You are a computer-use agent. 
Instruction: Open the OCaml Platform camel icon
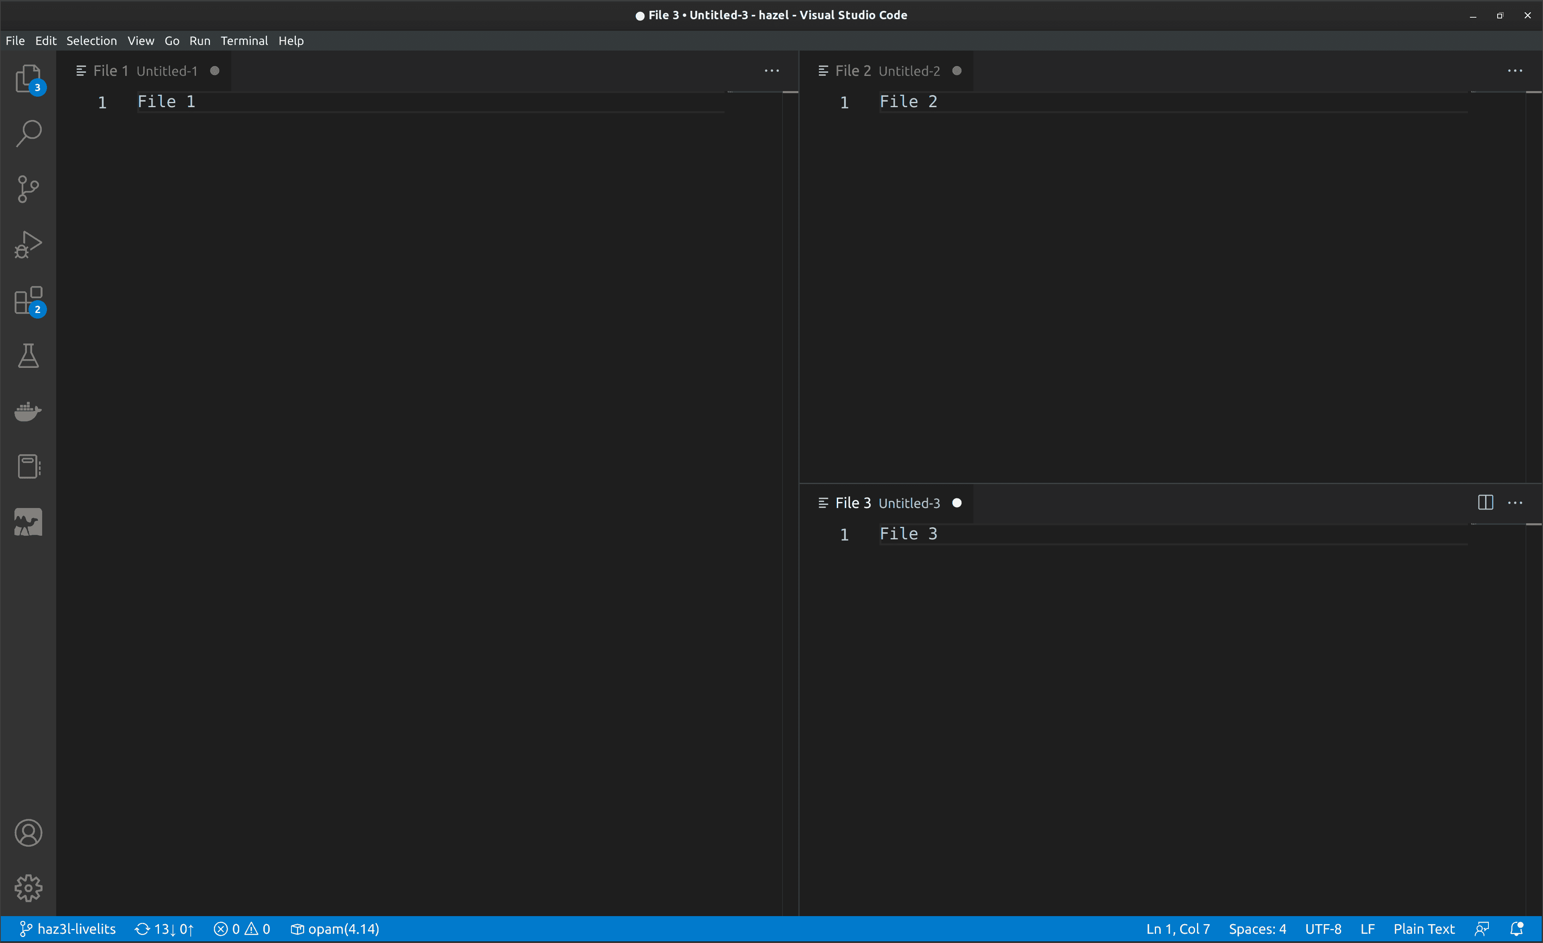28,522
